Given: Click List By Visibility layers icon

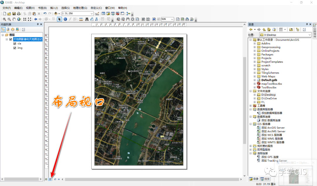Looking at the screenshot, I should (x=13, y=30).
